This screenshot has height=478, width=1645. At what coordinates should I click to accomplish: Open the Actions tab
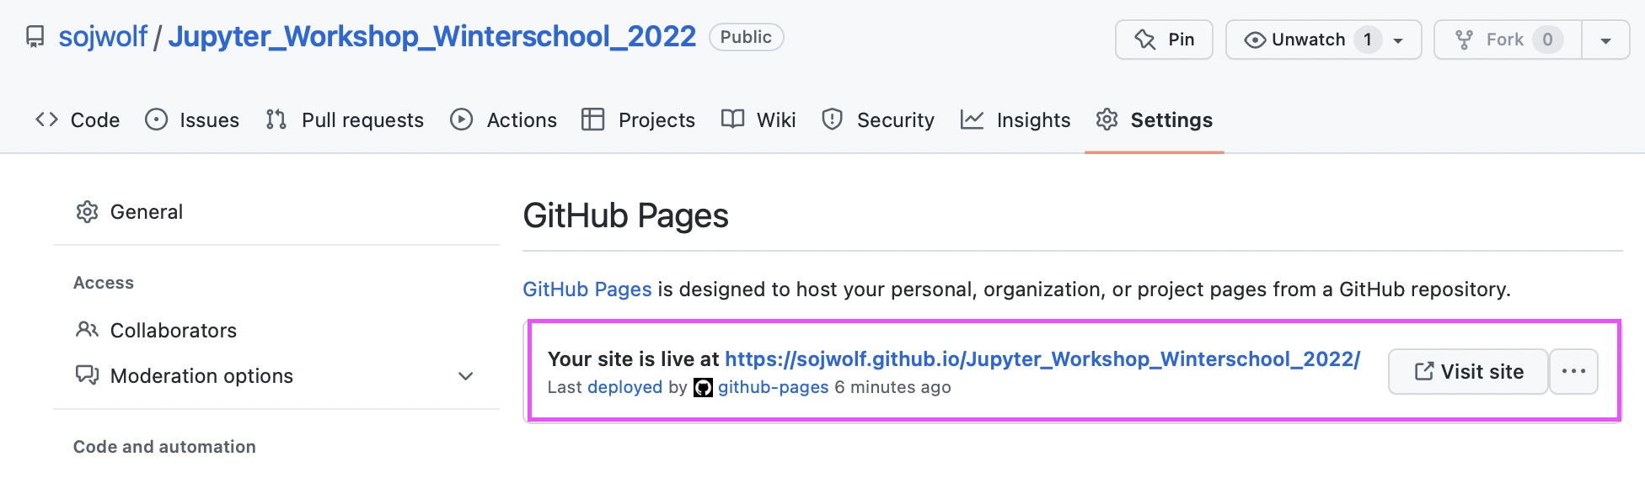click(503, 119)
